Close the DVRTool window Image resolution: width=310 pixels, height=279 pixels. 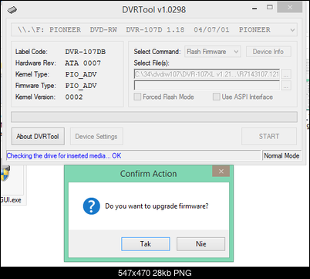point(290,8)
